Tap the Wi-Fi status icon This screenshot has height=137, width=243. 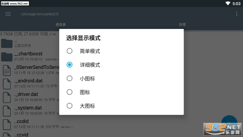click(x=228, y=3)
